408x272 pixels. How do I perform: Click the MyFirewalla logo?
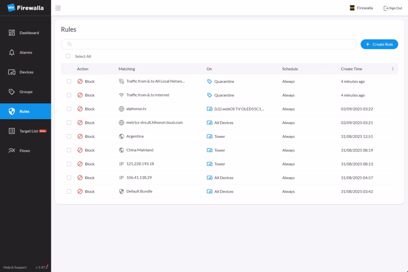[x=25, y=8]
